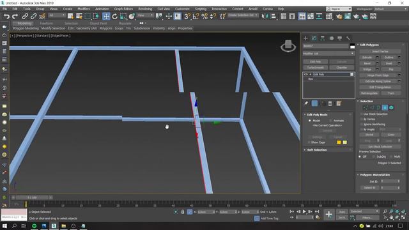Viewport: 409px width, 230px height.
Task: Click the Bevel button
Action: coord(367,63)
